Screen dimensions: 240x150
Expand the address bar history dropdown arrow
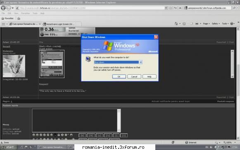click(x=166, y=8)
